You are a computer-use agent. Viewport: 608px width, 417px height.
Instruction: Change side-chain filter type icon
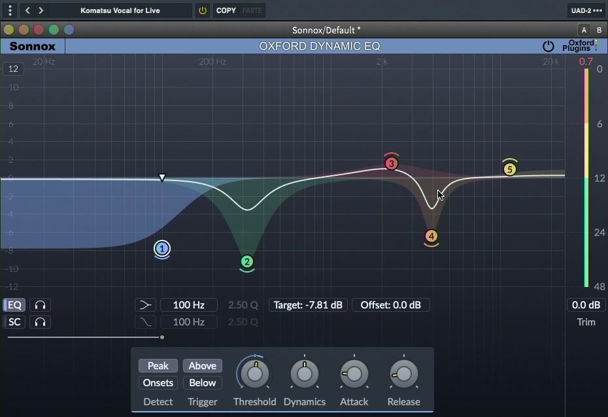(x=145, y=322)
